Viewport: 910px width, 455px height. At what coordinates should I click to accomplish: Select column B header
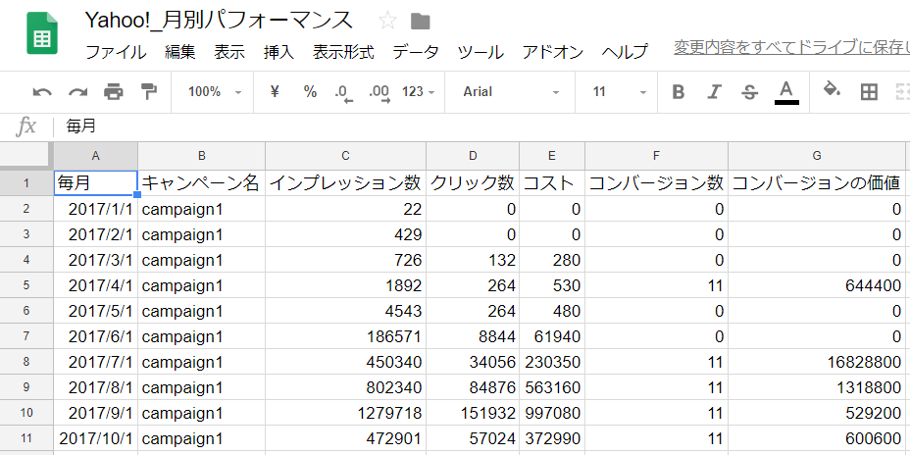click(x=201, y=156)
